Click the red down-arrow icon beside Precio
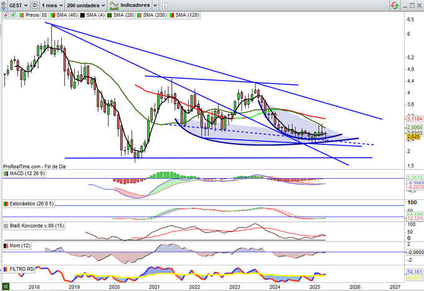The height and width of the screenshot is (291, 424). 6,15
